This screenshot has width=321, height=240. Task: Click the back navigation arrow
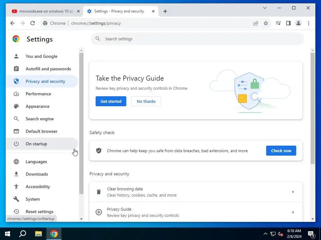click(13, 23)
